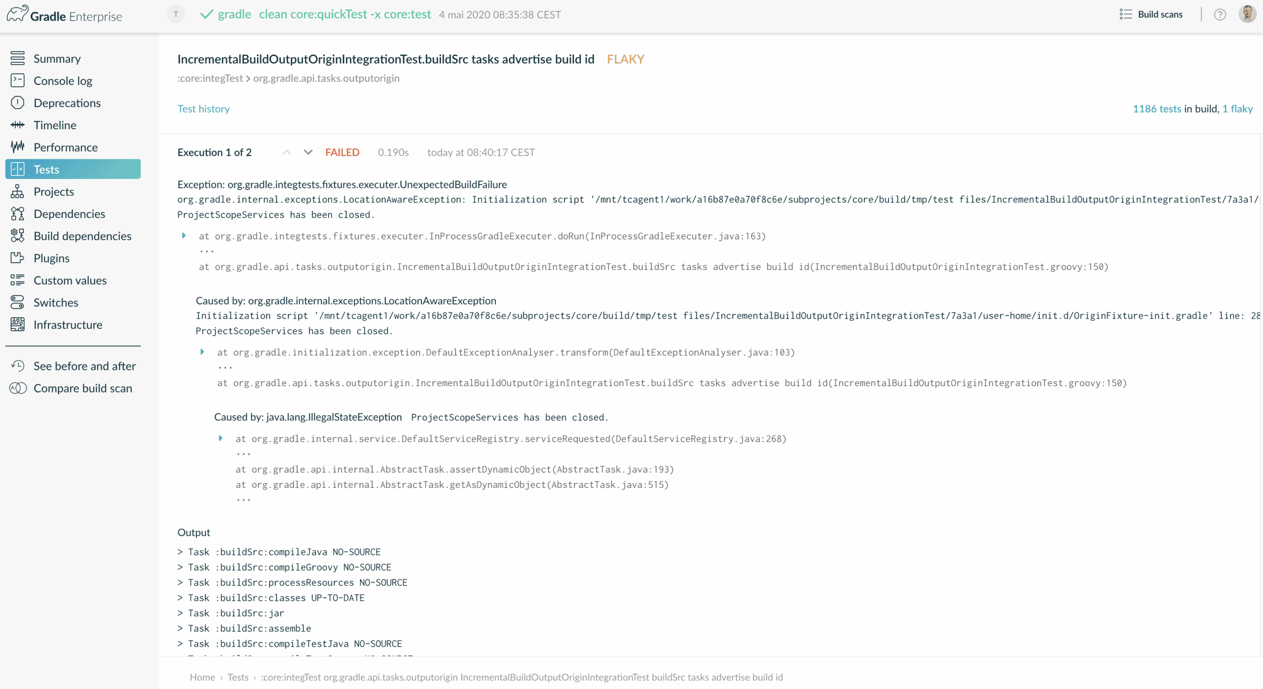Click the 1 flaky link
This screenshot has height=689, width=1263.
pyautogui.click(x=1237, y=109)
